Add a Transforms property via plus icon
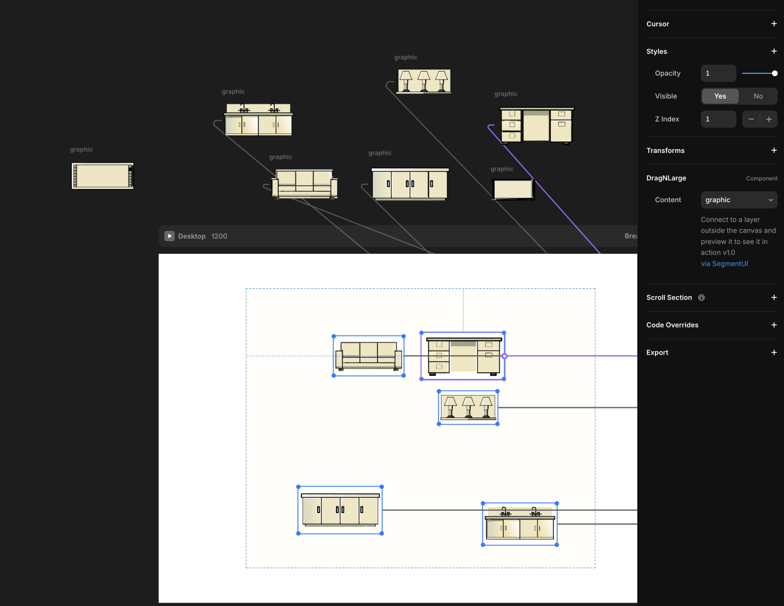 pos(774,151)
